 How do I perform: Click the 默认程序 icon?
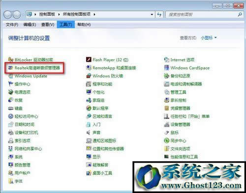click(89, 108)
